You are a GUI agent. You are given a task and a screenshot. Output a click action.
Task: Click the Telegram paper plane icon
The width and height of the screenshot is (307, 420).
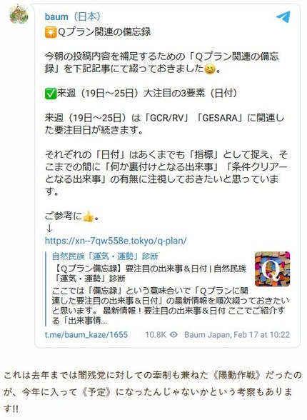(283, 16)
